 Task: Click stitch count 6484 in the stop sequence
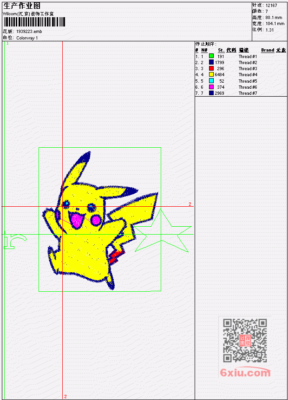pos(219,75)
